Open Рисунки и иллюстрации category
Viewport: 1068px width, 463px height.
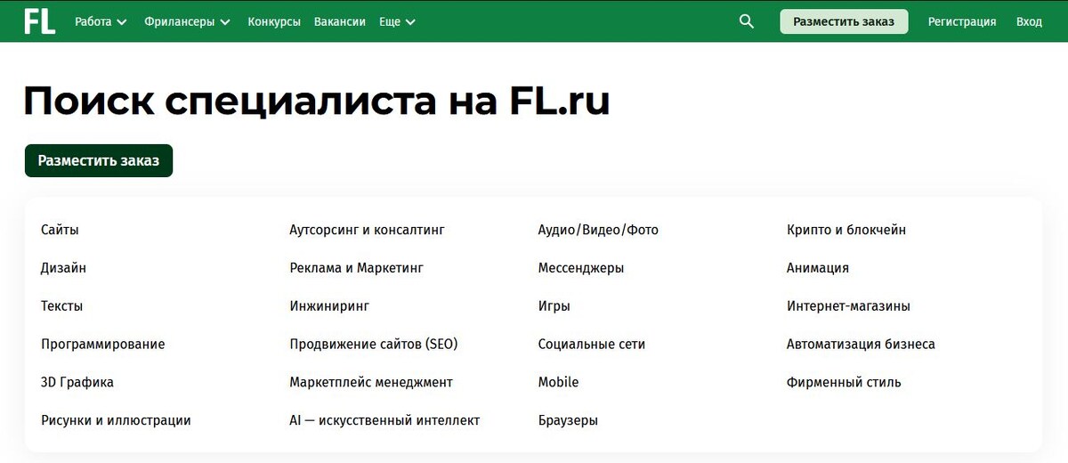pos(116,420)
